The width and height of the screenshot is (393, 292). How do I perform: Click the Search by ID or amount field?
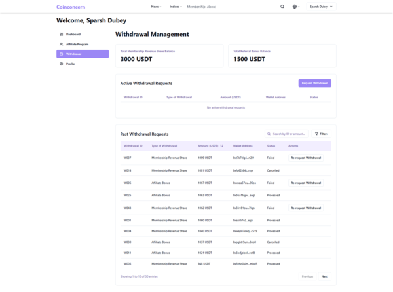[x=288, y=134]
